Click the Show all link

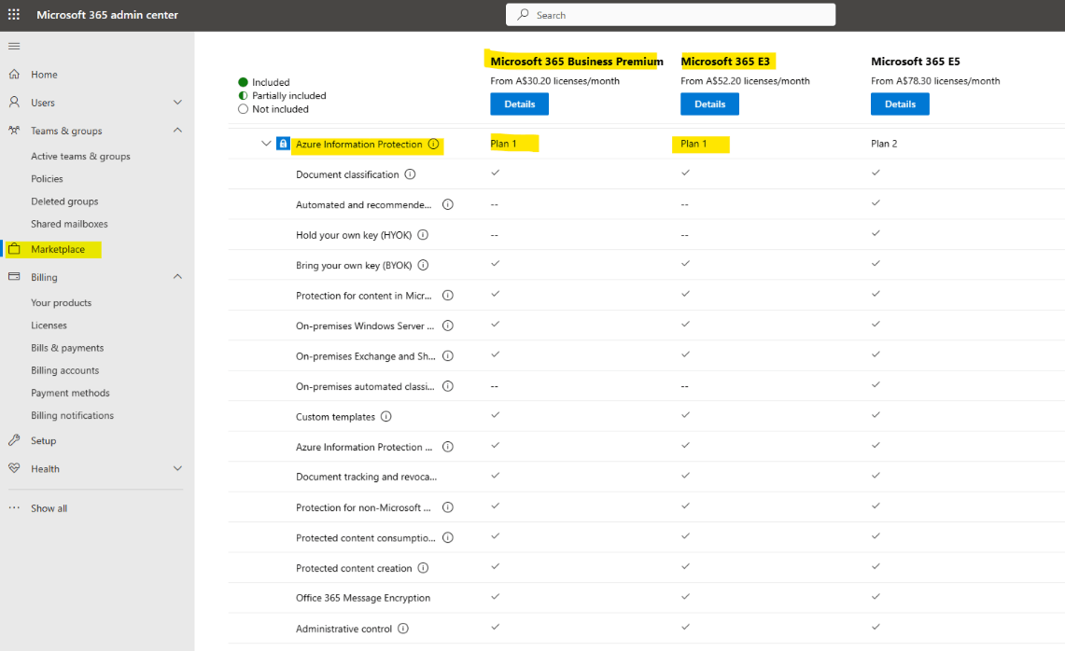[x=49, y=507]
